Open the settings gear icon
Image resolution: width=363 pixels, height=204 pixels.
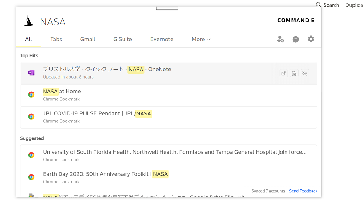[311, 39]
